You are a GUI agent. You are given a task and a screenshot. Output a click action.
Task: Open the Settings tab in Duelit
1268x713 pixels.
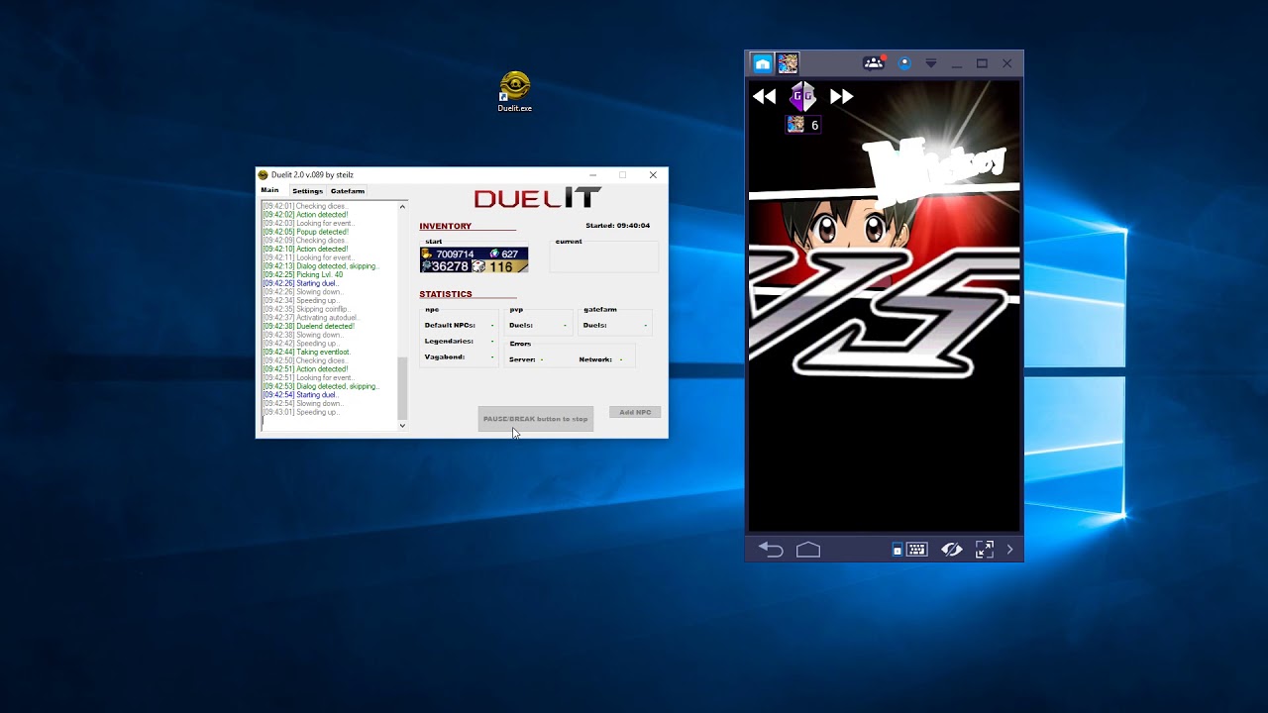click(307, 191)
